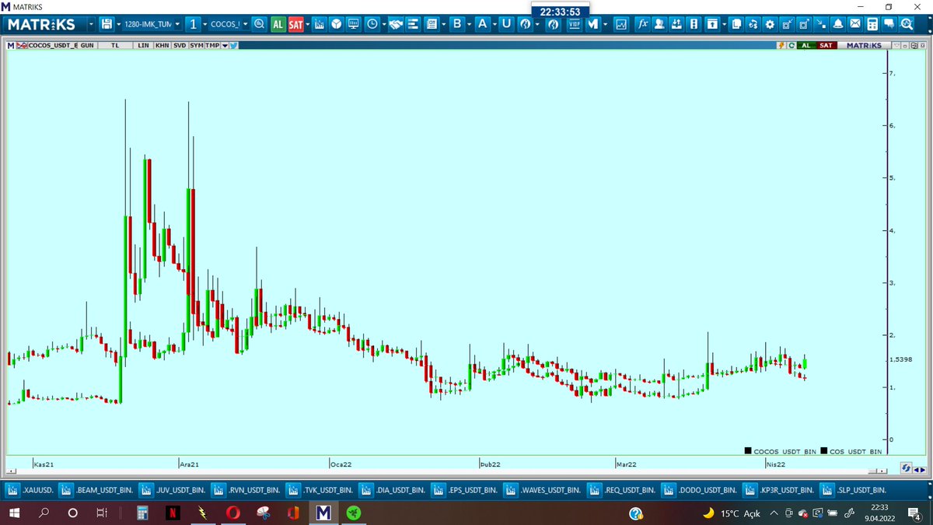
Task: Click the U letter toolbar icon
Action: click(x=506, y=24)
